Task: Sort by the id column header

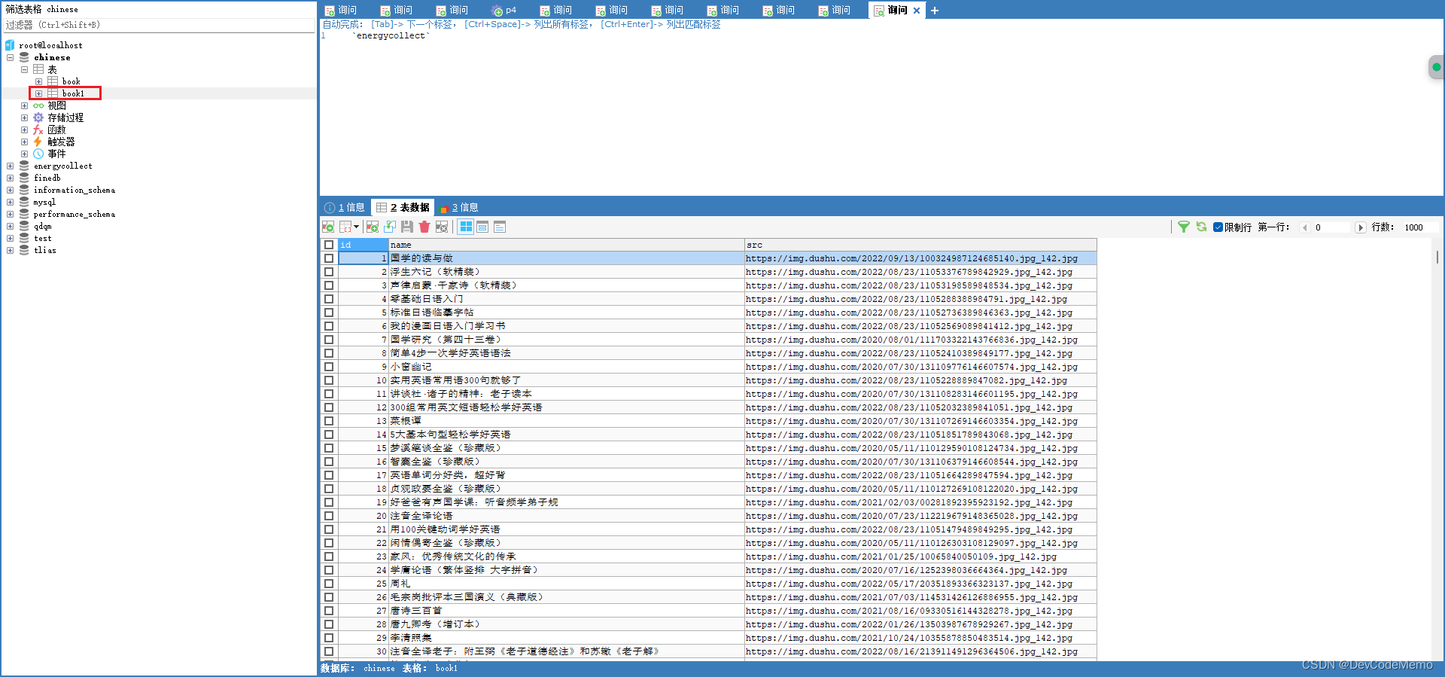Action: [363, 245]
